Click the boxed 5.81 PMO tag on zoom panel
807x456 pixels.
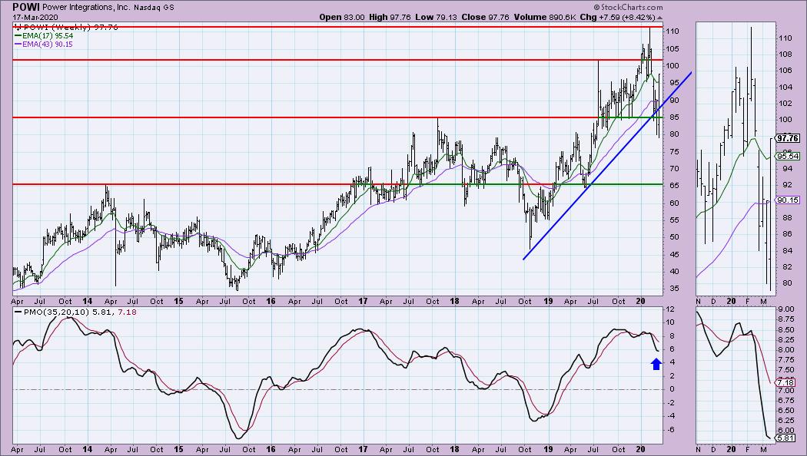(786, 438)
